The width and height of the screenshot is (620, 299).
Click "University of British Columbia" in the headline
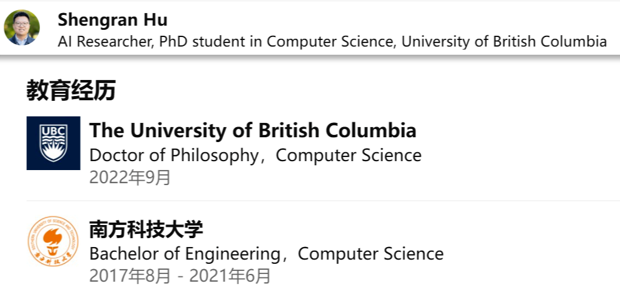(x=504, y=42)
